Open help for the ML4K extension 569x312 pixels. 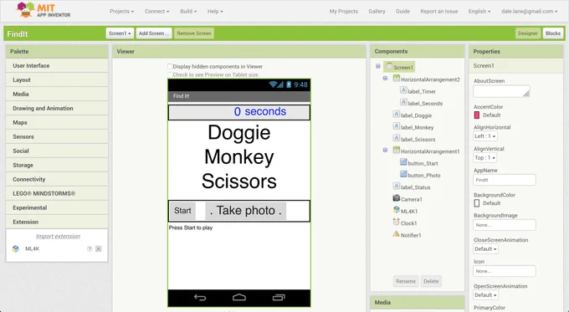pyautogui.click(x=90, y=249)
